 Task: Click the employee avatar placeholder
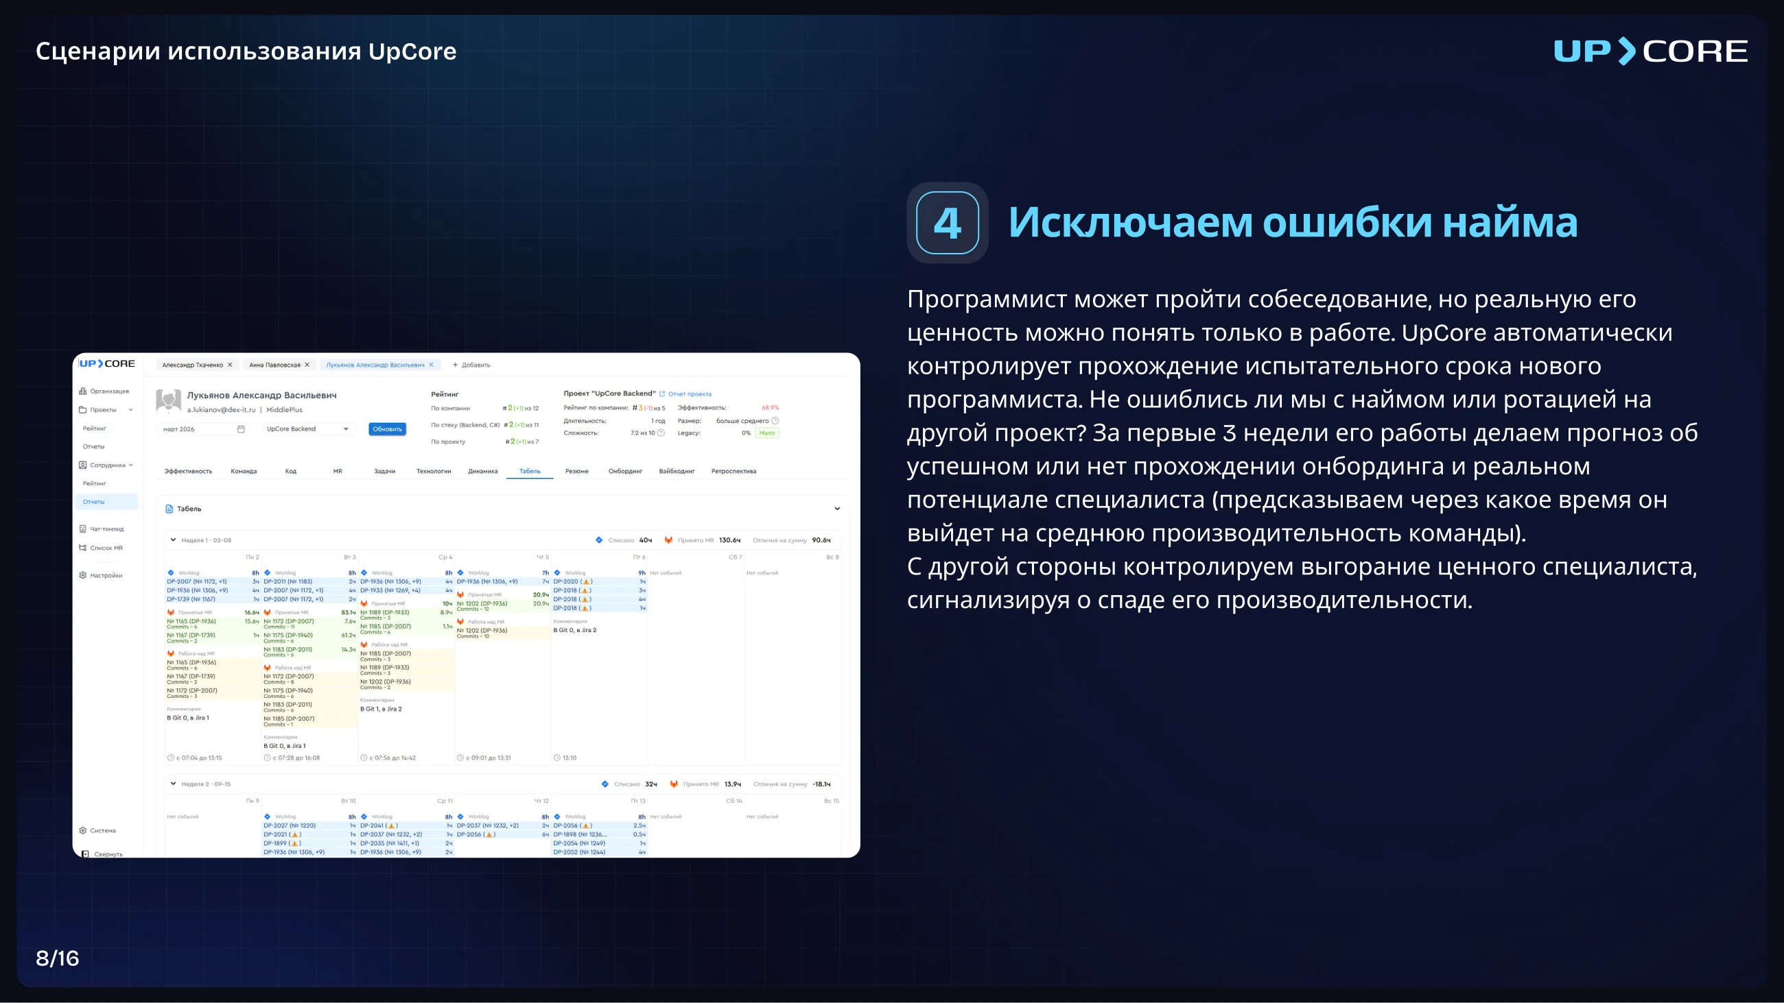168,400
